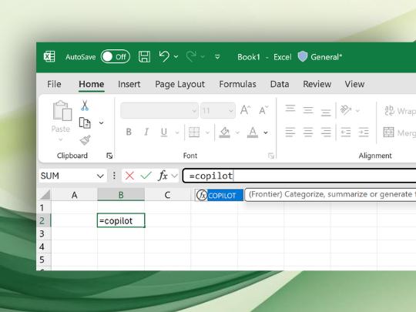Open the font size dropdown

(231, 111)
